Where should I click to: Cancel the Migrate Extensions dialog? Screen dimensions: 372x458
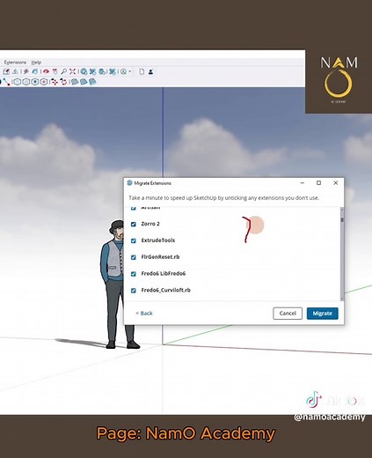tap(288, 314)
